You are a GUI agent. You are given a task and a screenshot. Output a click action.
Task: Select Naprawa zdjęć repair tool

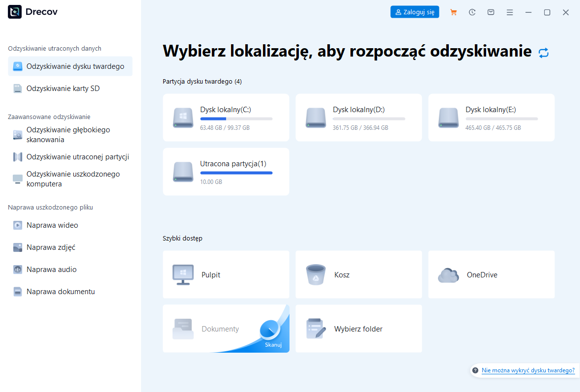click(51, 247)
